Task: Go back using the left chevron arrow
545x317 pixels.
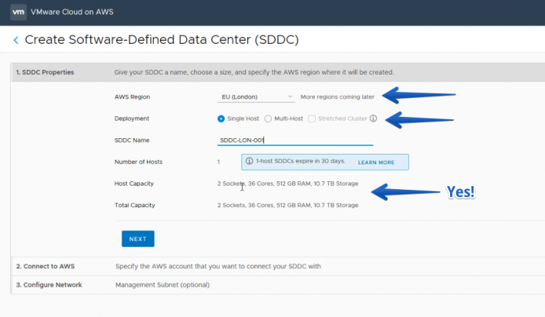Action: pos(16,40)
